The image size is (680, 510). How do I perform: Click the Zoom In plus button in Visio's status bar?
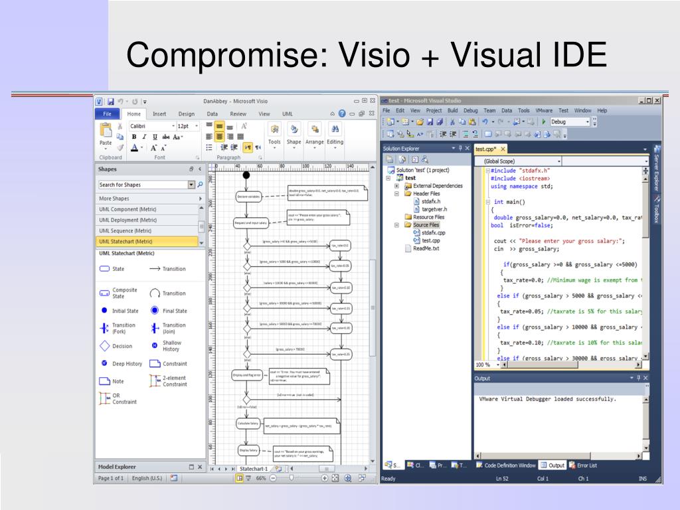point(324,478)
